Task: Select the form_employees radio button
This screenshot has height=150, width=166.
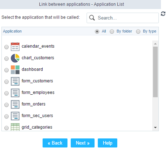Action: coord(6,93)
